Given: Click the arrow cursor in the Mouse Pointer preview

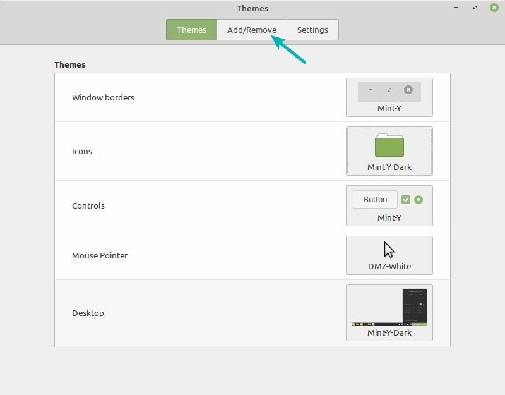Looking at the screenshot, I should 388,248.
